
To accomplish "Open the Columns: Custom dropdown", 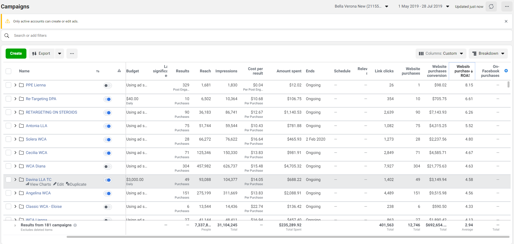I will [441, 54].
